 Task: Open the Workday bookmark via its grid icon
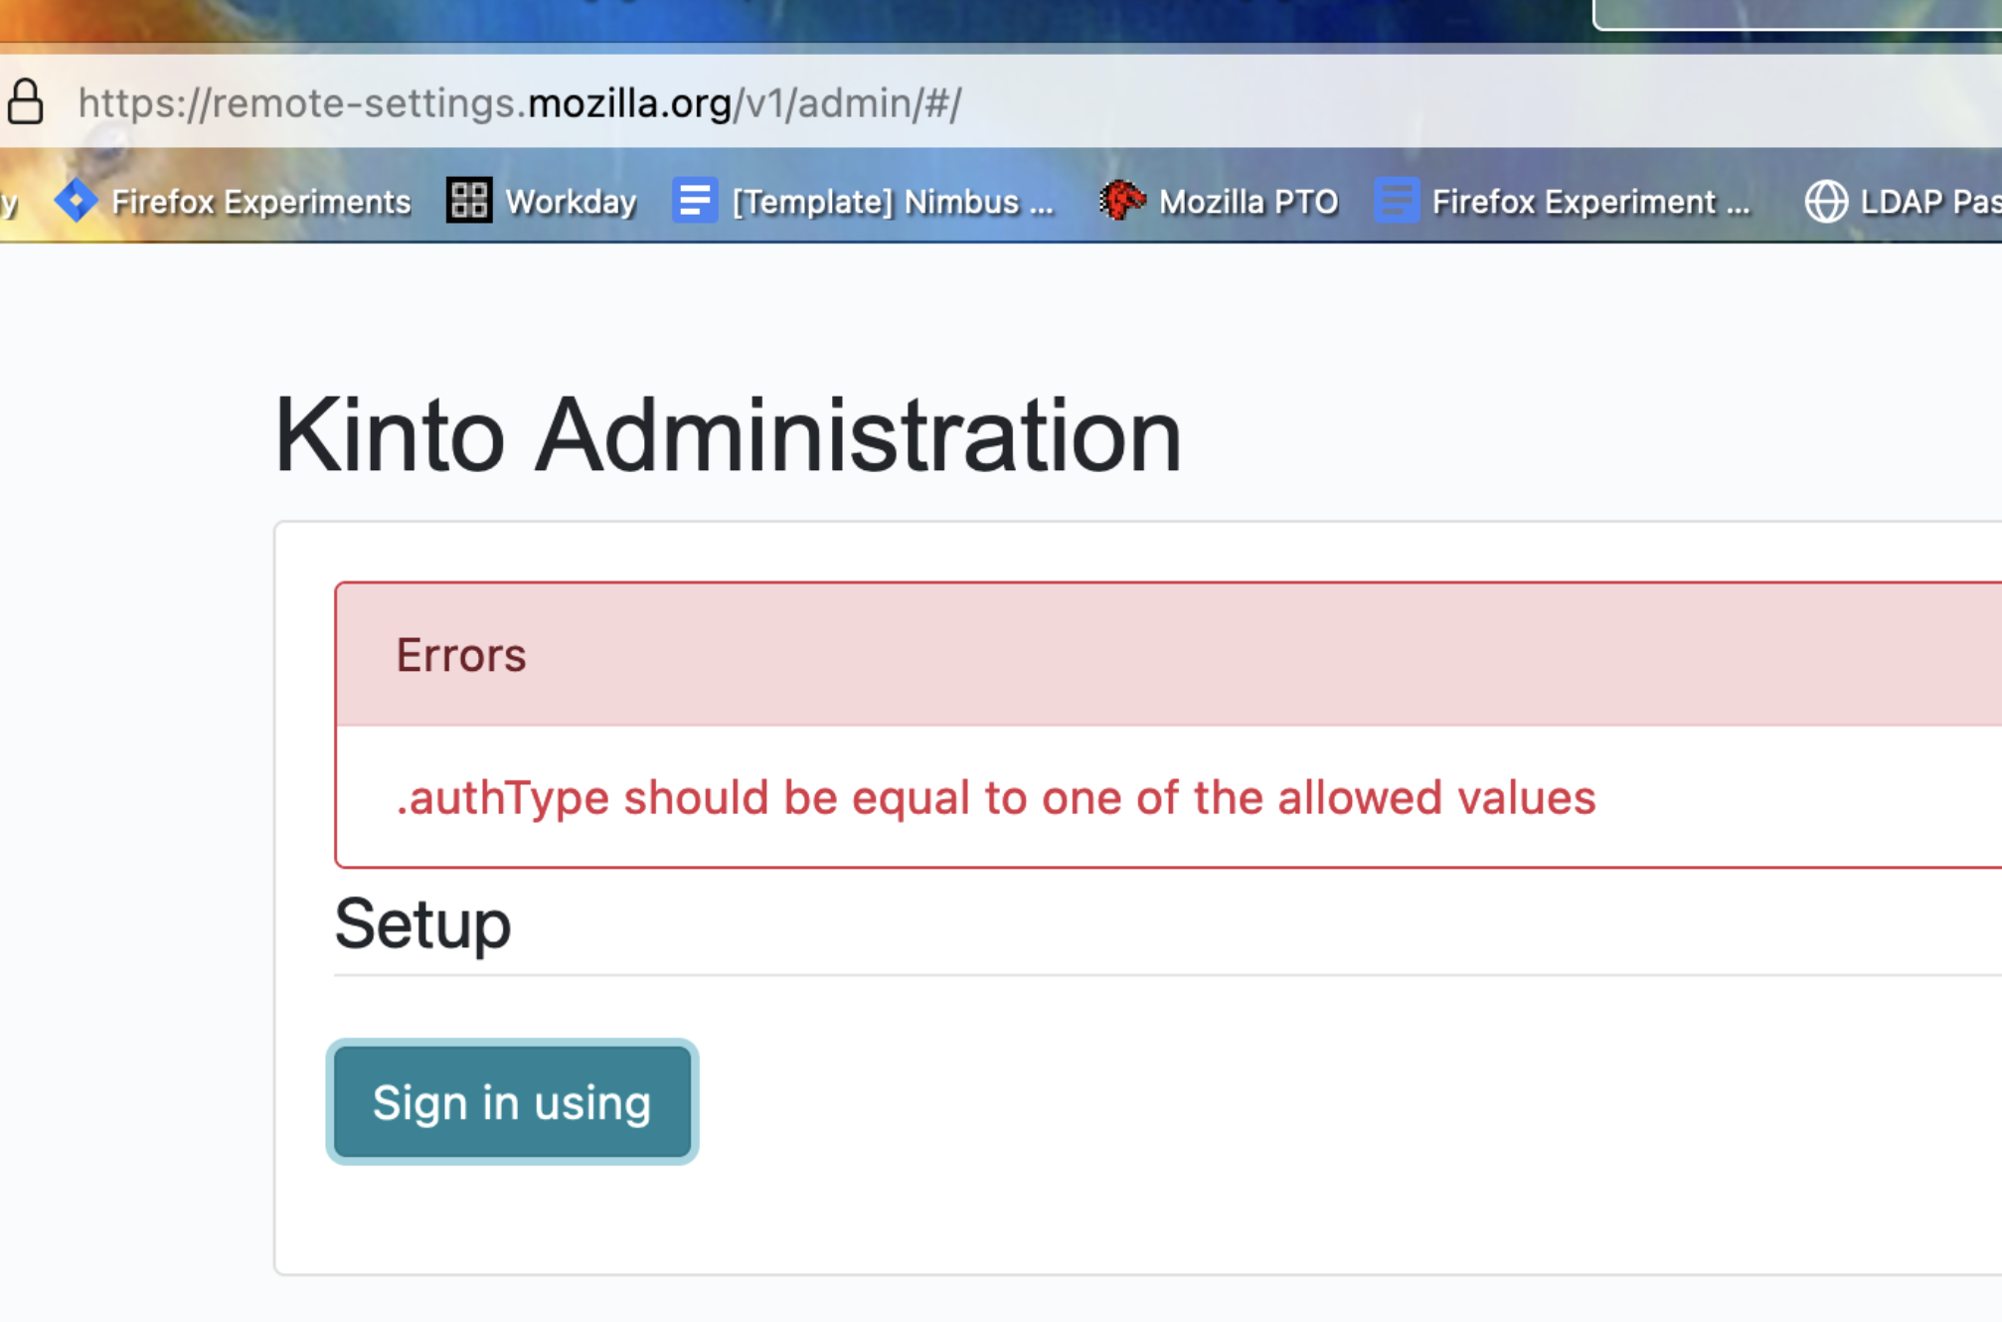click(468, 200)
